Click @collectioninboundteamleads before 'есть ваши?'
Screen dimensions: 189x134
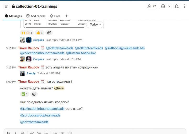click(42, 109)
